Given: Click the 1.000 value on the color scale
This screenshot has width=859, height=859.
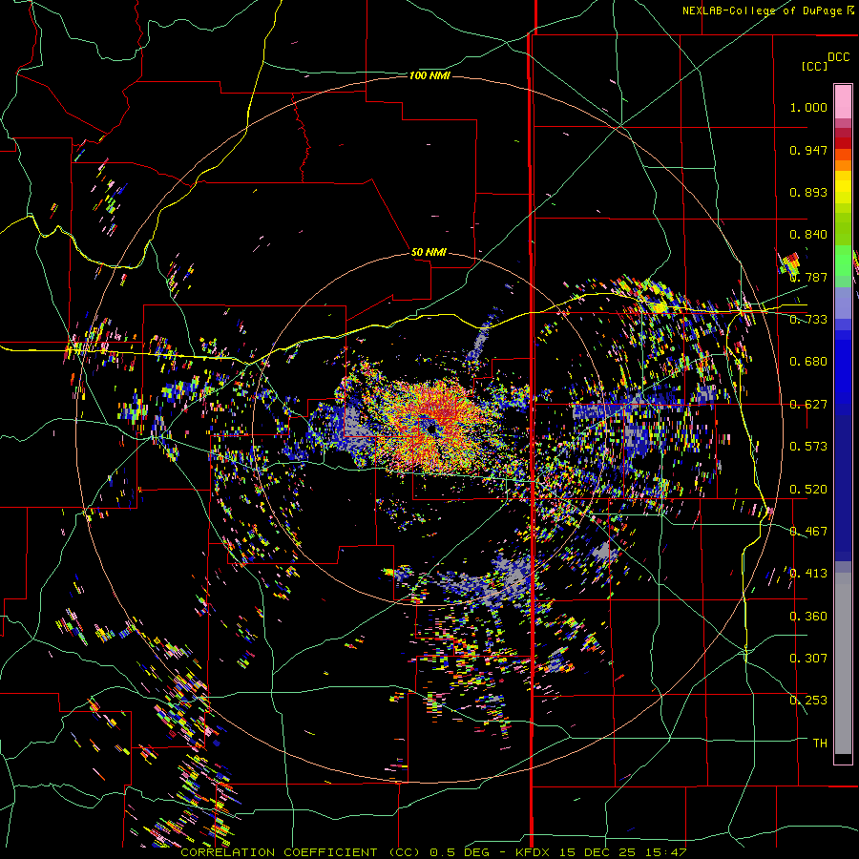Looking at the screenshot, I should click(x=808, y=107).
